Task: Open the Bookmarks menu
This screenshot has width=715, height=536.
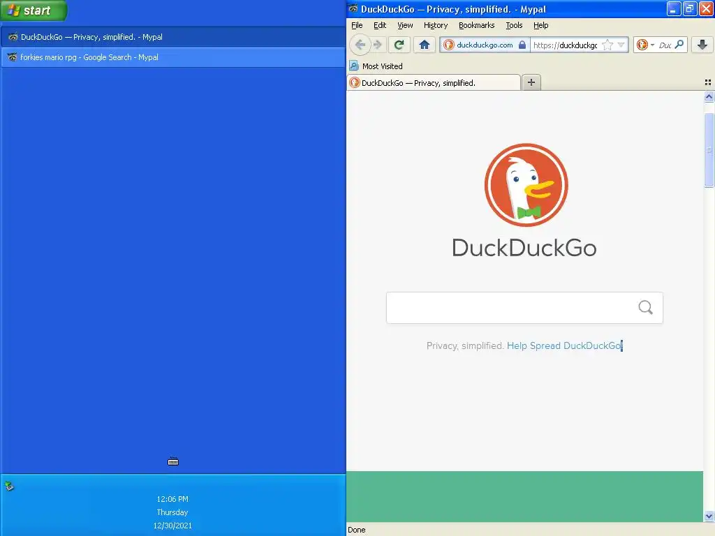Action: click(x=476, y=26)
